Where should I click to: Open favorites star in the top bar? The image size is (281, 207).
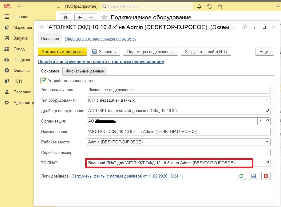click(x=220, y=6)
